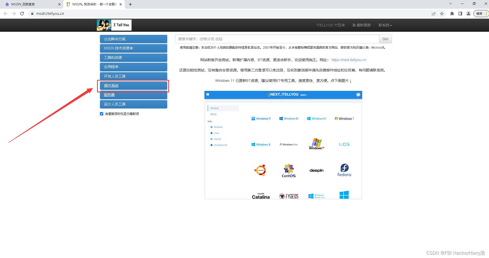The height and width of the screenshot is (258, 489).
Task: Click the Windows Vista logo in preview
Action: [289, 145]
